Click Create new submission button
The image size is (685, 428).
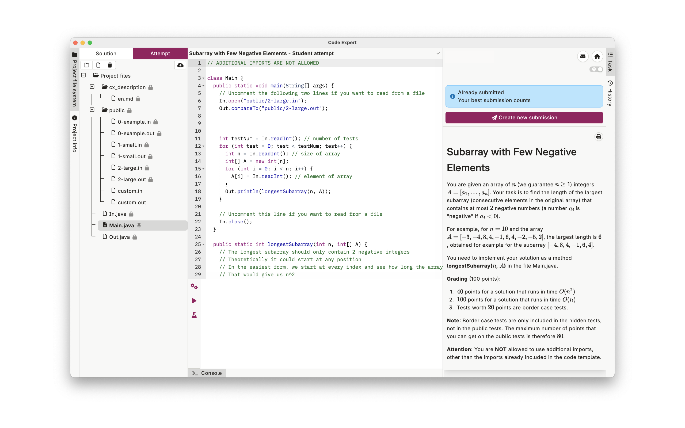point(524,117)
